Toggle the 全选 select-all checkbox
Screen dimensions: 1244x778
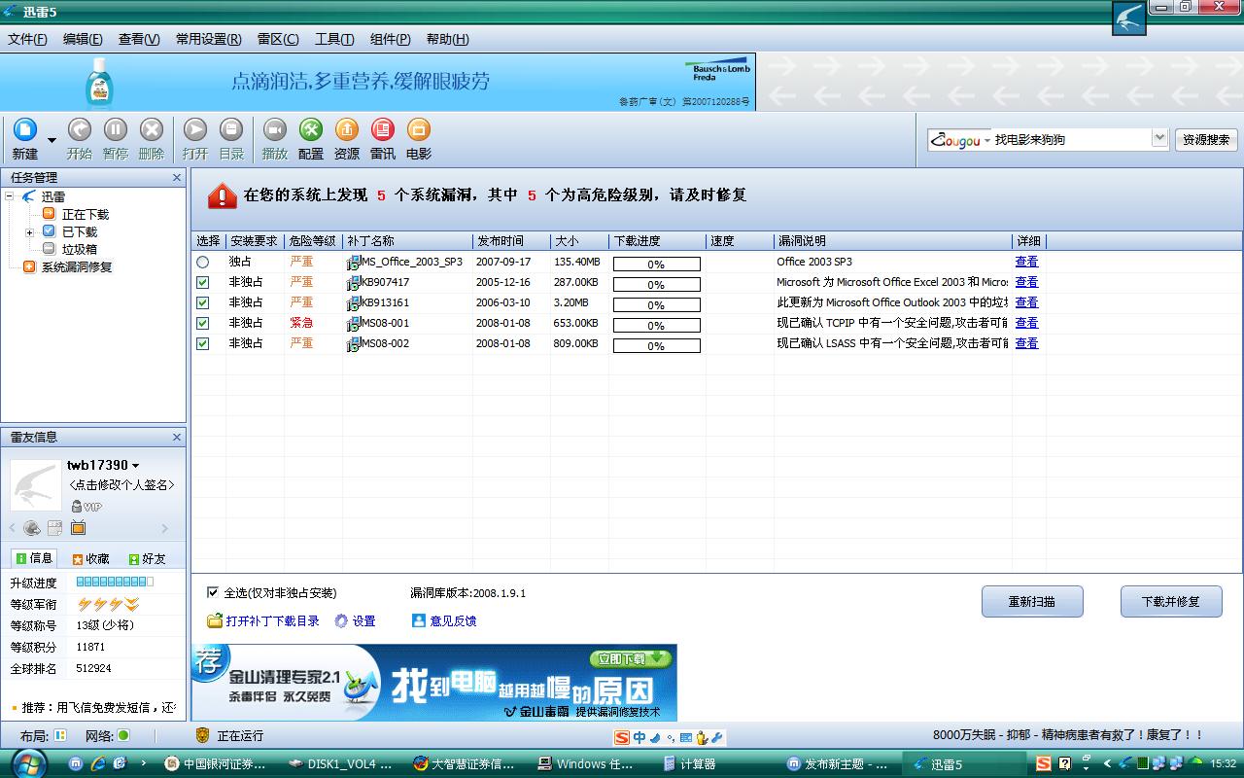click(213, 592)
